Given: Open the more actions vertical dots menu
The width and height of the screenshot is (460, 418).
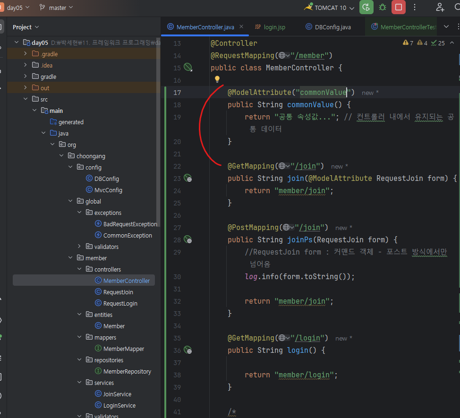Looking at the screenshot, I should click(x=415, y=8).
